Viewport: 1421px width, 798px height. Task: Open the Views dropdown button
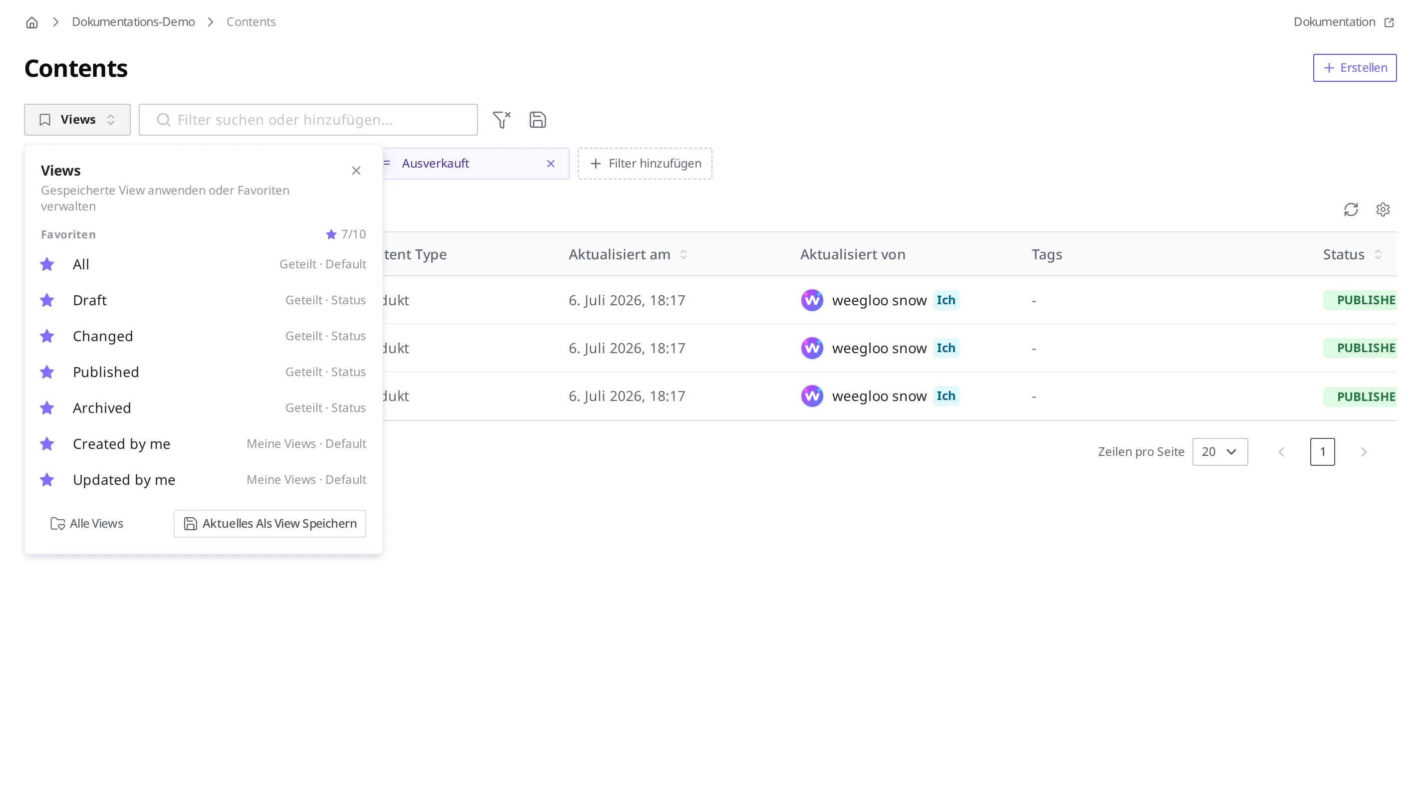point(77,120)
